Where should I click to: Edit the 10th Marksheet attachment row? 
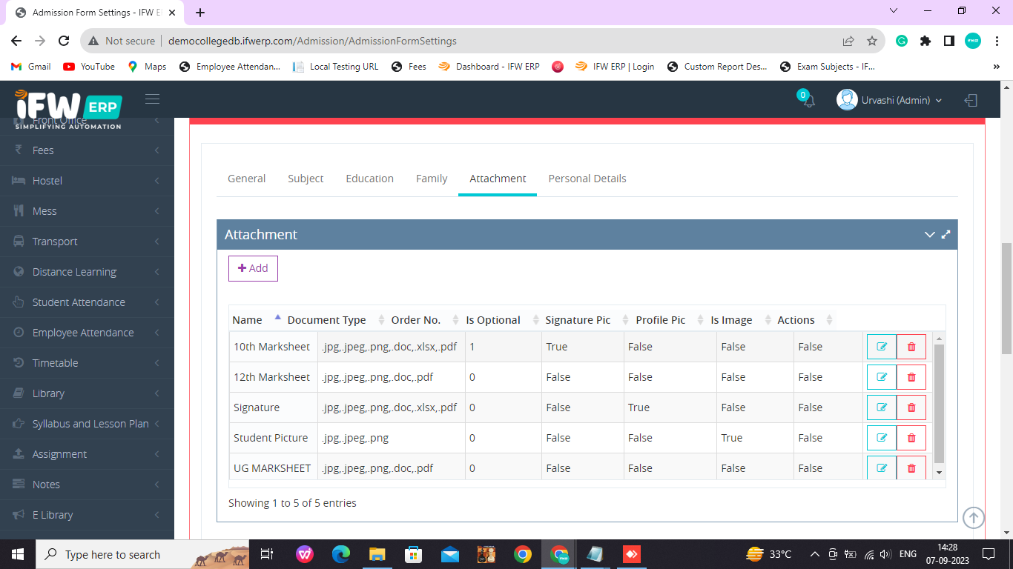pyautogui.click(x=882, y=347)
